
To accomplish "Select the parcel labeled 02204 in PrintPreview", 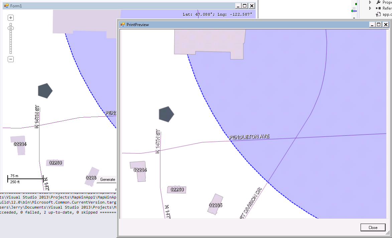I will coord(140,170).
